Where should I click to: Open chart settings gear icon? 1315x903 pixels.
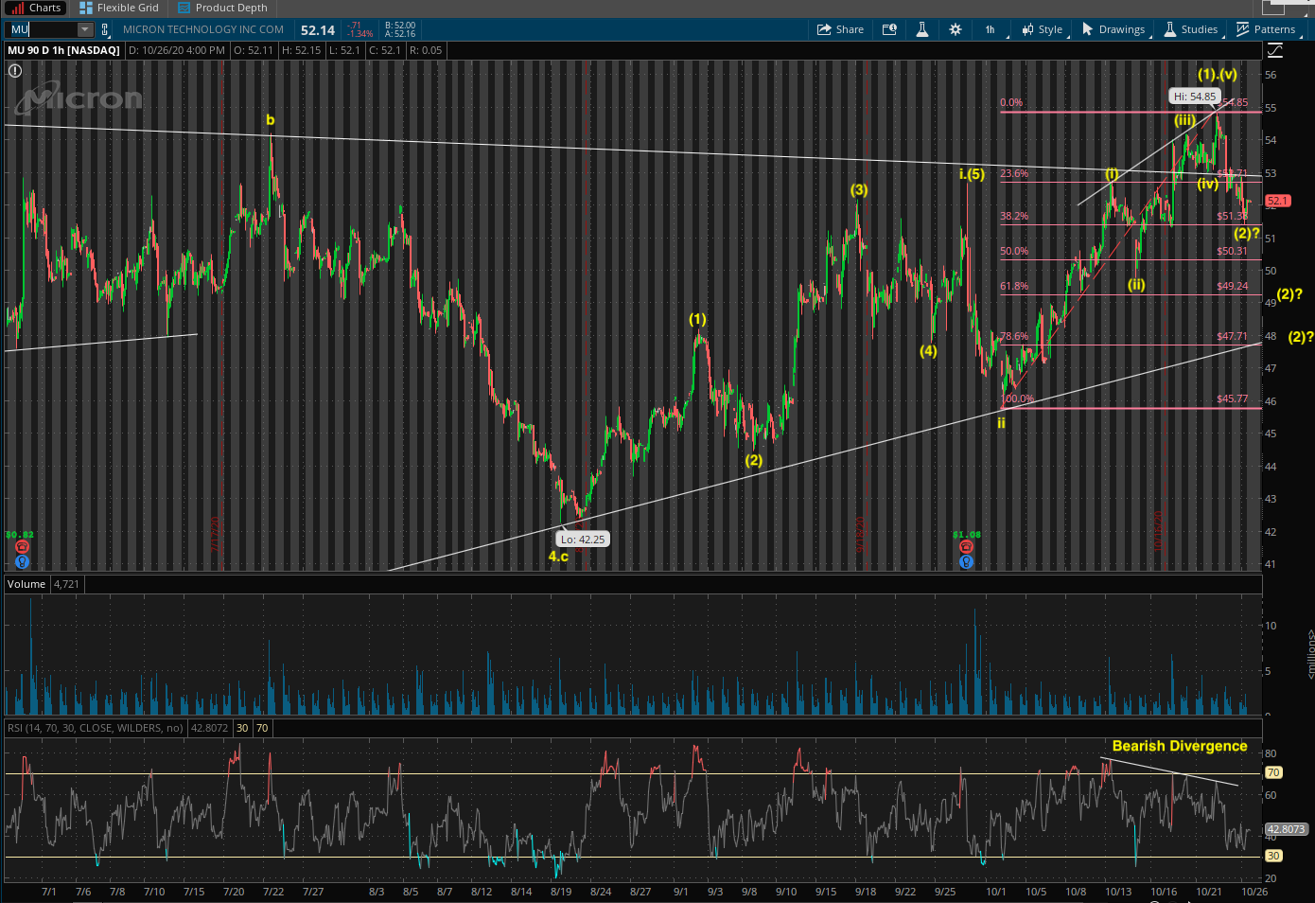(956, 29)
